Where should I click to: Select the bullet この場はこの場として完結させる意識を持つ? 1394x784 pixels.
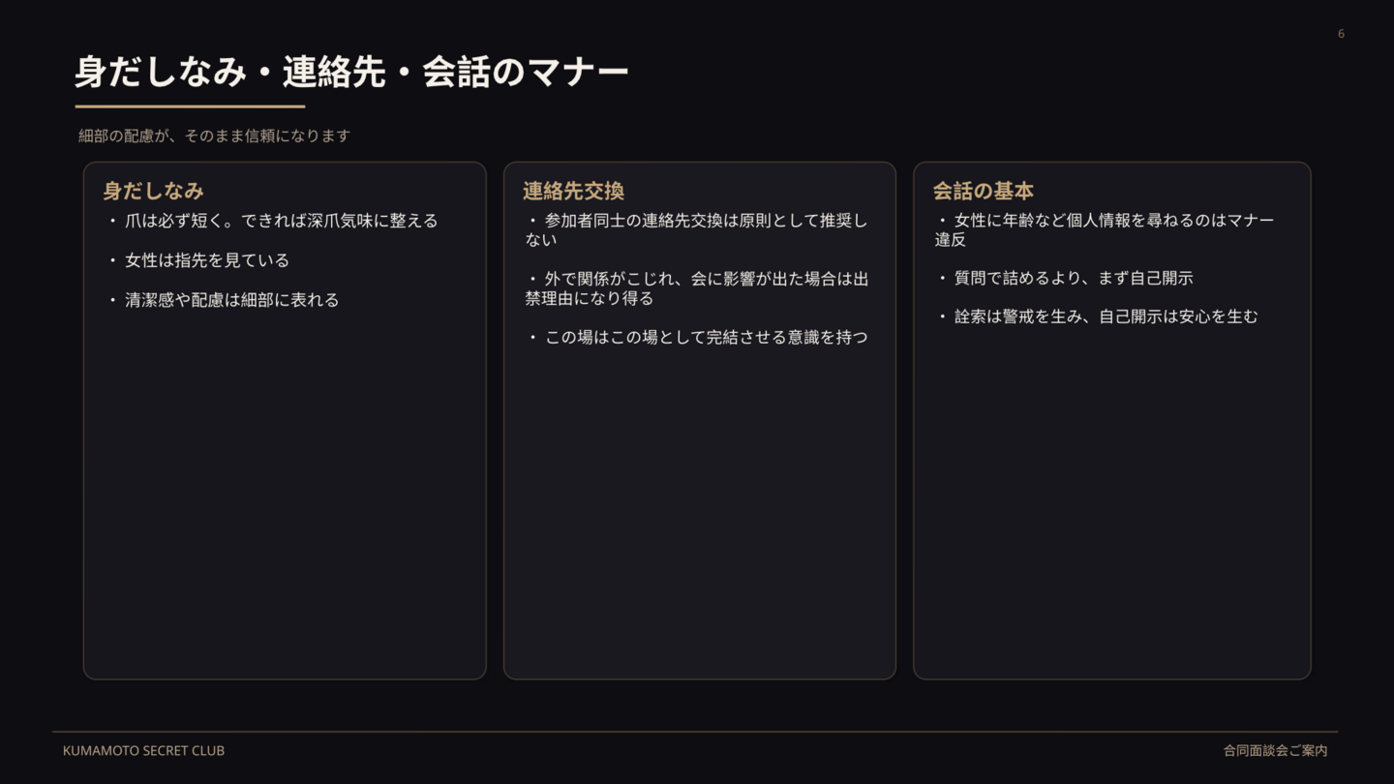pyautogui.click(x=706, y=338)
